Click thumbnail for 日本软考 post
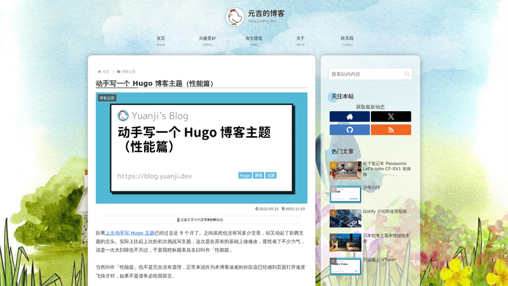This screenshot has height=286, width=508. pyautogui.click(x=345, y=243)
